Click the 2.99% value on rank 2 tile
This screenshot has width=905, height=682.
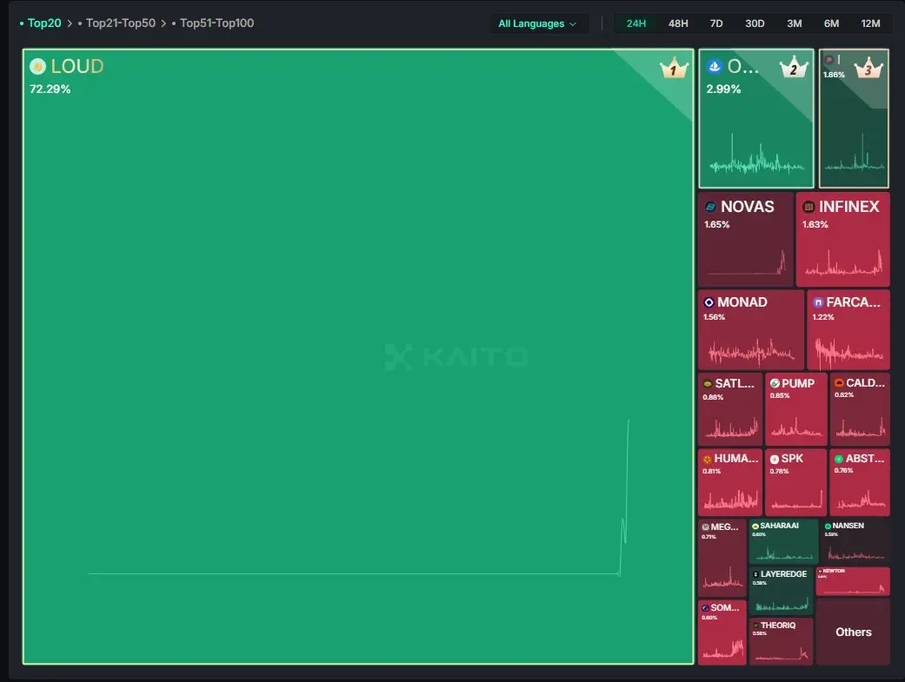[x=723, y=89]
